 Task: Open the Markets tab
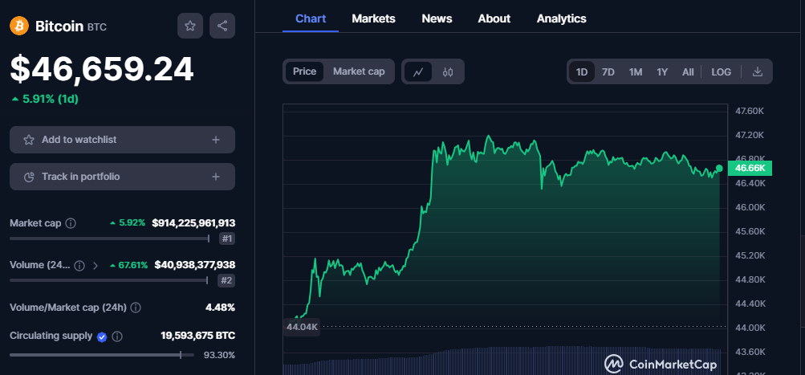pos(373,18)
